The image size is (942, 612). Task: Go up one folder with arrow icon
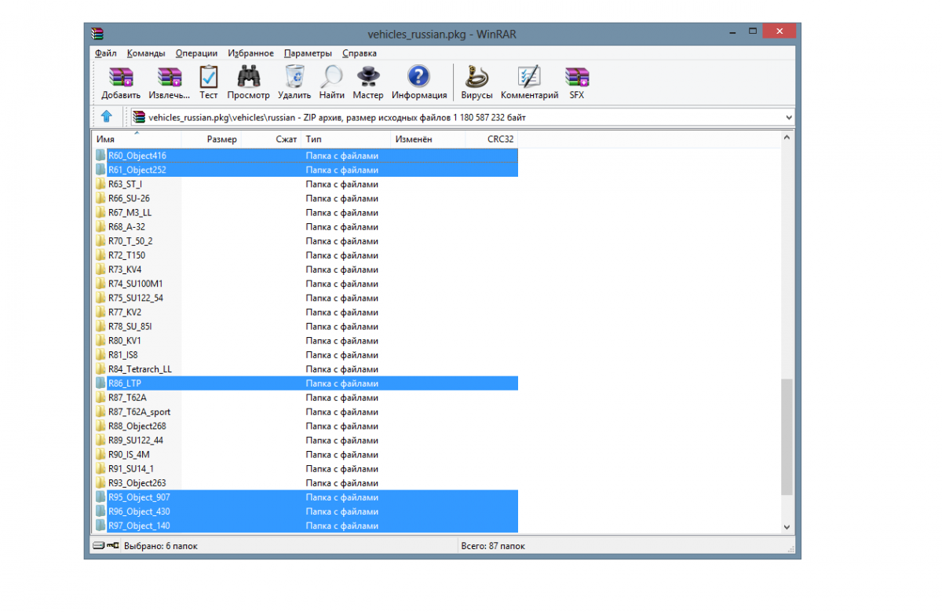coord(107,117)
